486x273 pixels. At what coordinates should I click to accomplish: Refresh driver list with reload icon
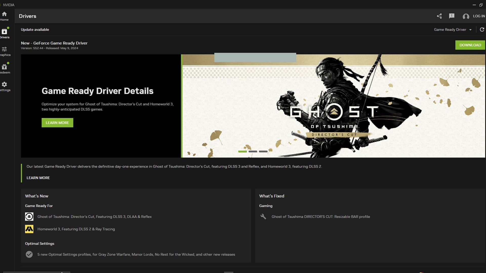pos(482,30)
